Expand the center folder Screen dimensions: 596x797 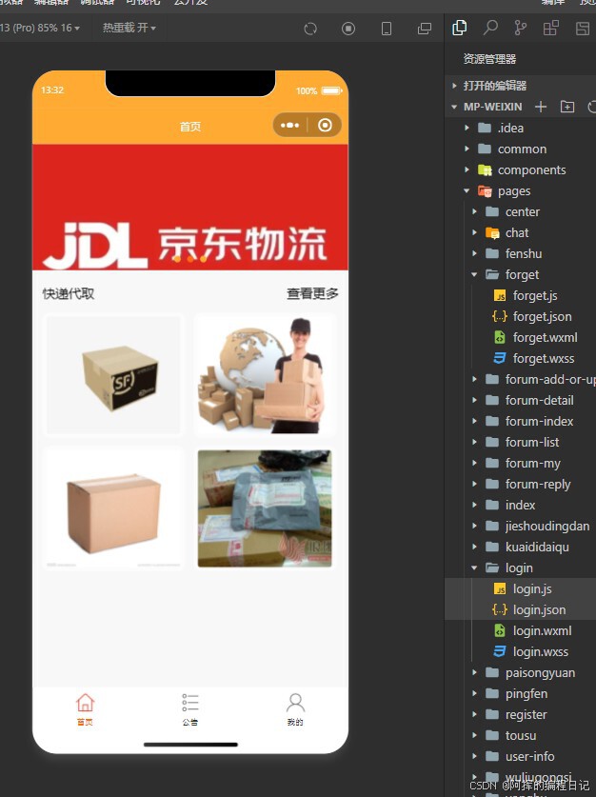coord(474,212)
